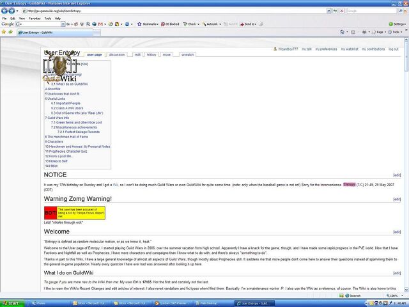Open the Start button on the taskbar
The image size is (409, 307).
point(12,303)
